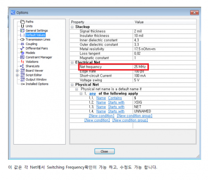Click the Close button
Image resolution: width=208 pixels, height=180 pixels.
point(104,151)
